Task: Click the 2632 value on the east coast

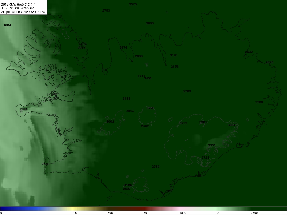Action: pyautogui.click(x=249, y=52)
